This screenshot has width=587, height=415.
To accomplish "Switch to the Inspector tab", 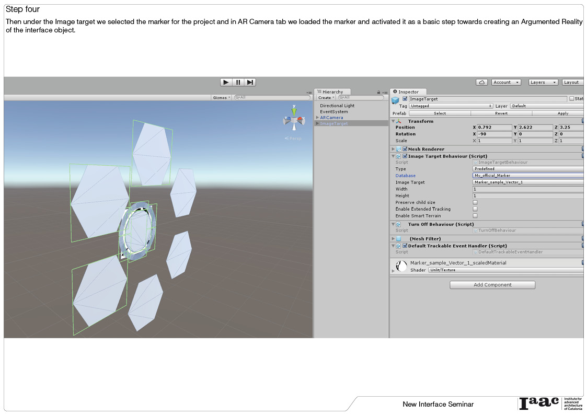I will tap(408, 91).
